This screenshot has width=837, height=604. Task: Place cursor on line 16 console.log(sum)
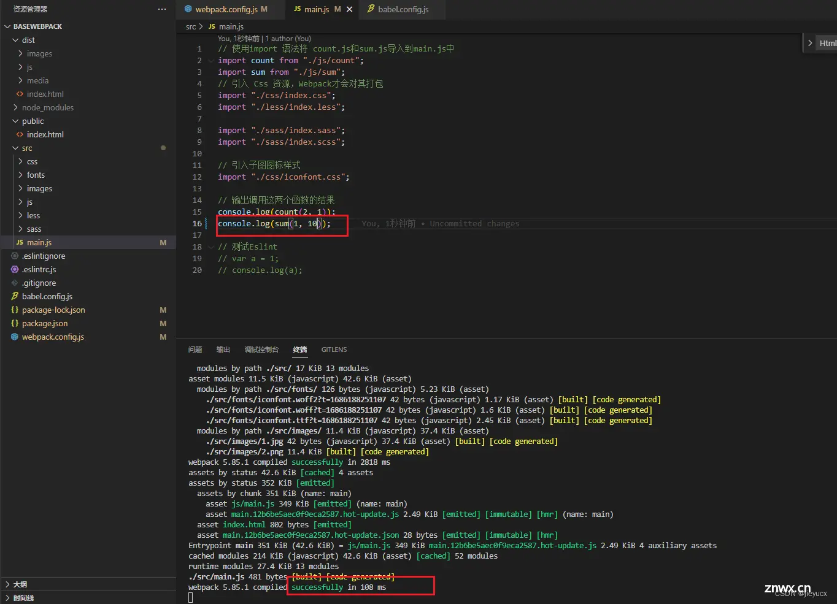[274, 224]
